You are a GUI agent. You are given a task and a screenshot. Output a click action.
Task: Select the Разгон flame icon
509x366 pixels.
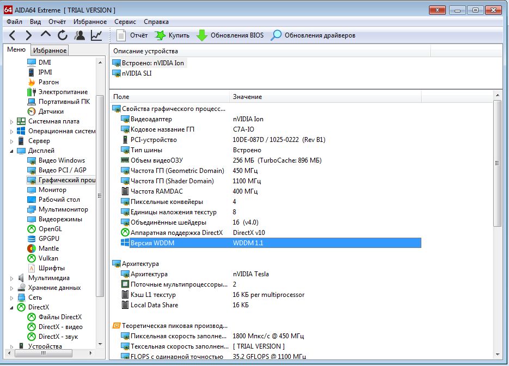click(32, 82)
